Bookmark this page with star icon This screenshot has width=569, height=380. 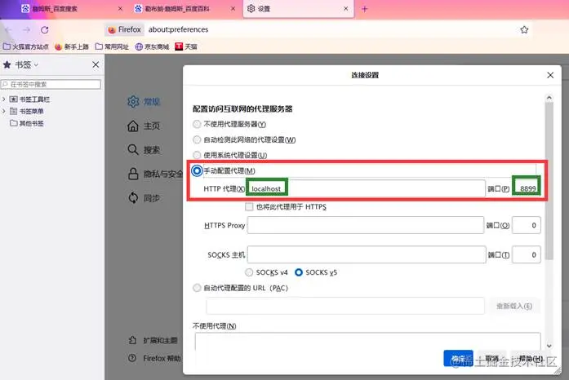coord(524,29)
